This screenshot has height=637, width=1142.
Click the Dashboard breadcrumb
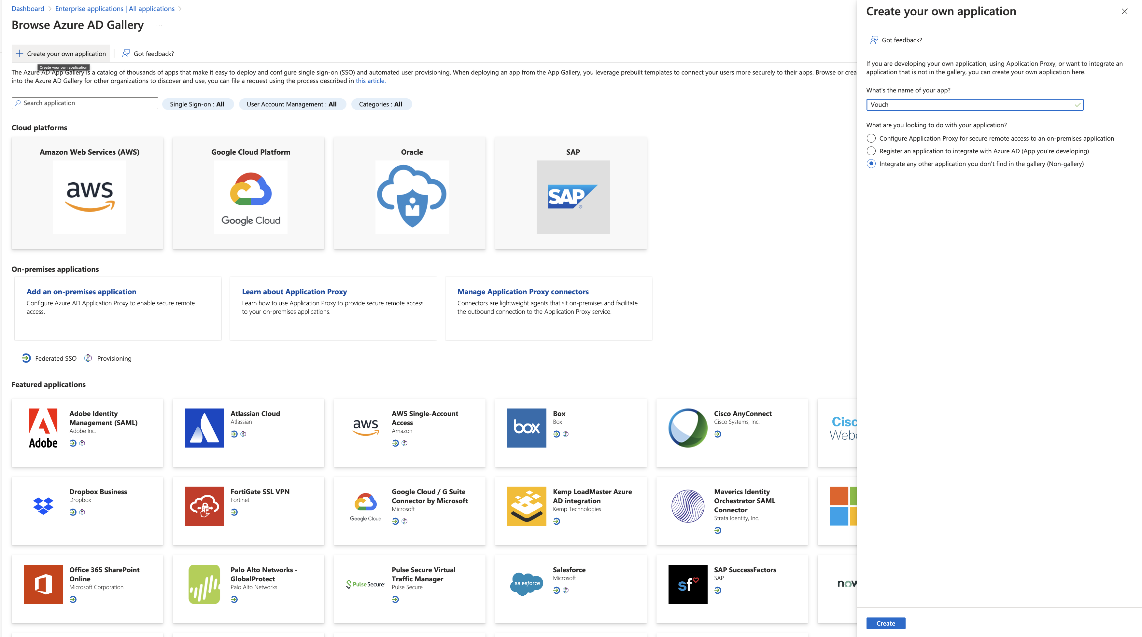[27, 8]
